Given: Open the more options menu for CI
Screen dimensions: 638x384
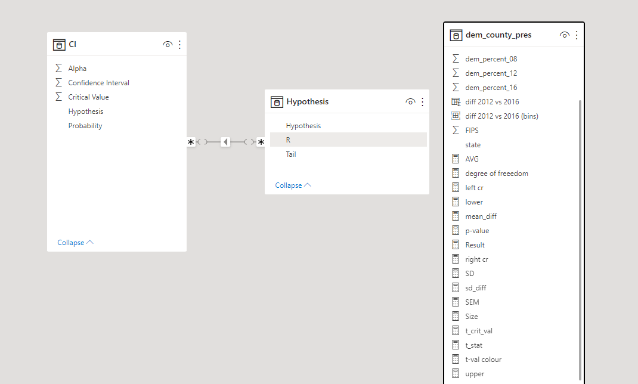Looking at the screenshot, I should click(179, 44).
